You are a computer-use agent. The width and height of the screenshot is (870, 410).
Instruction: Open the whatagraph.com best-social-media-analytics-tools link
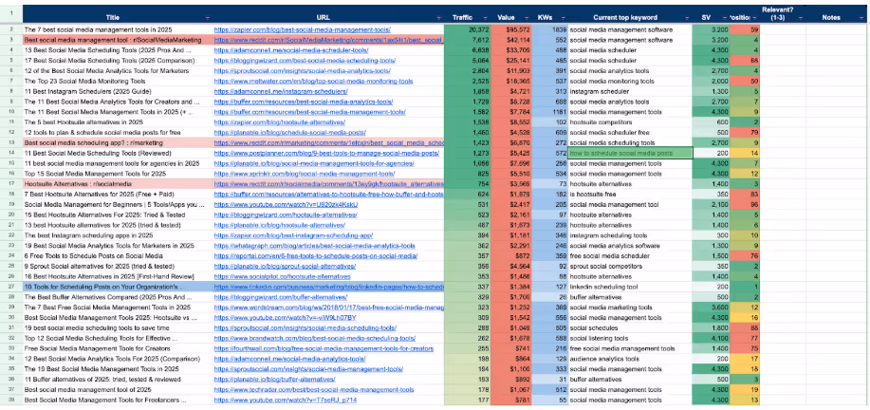314,246
